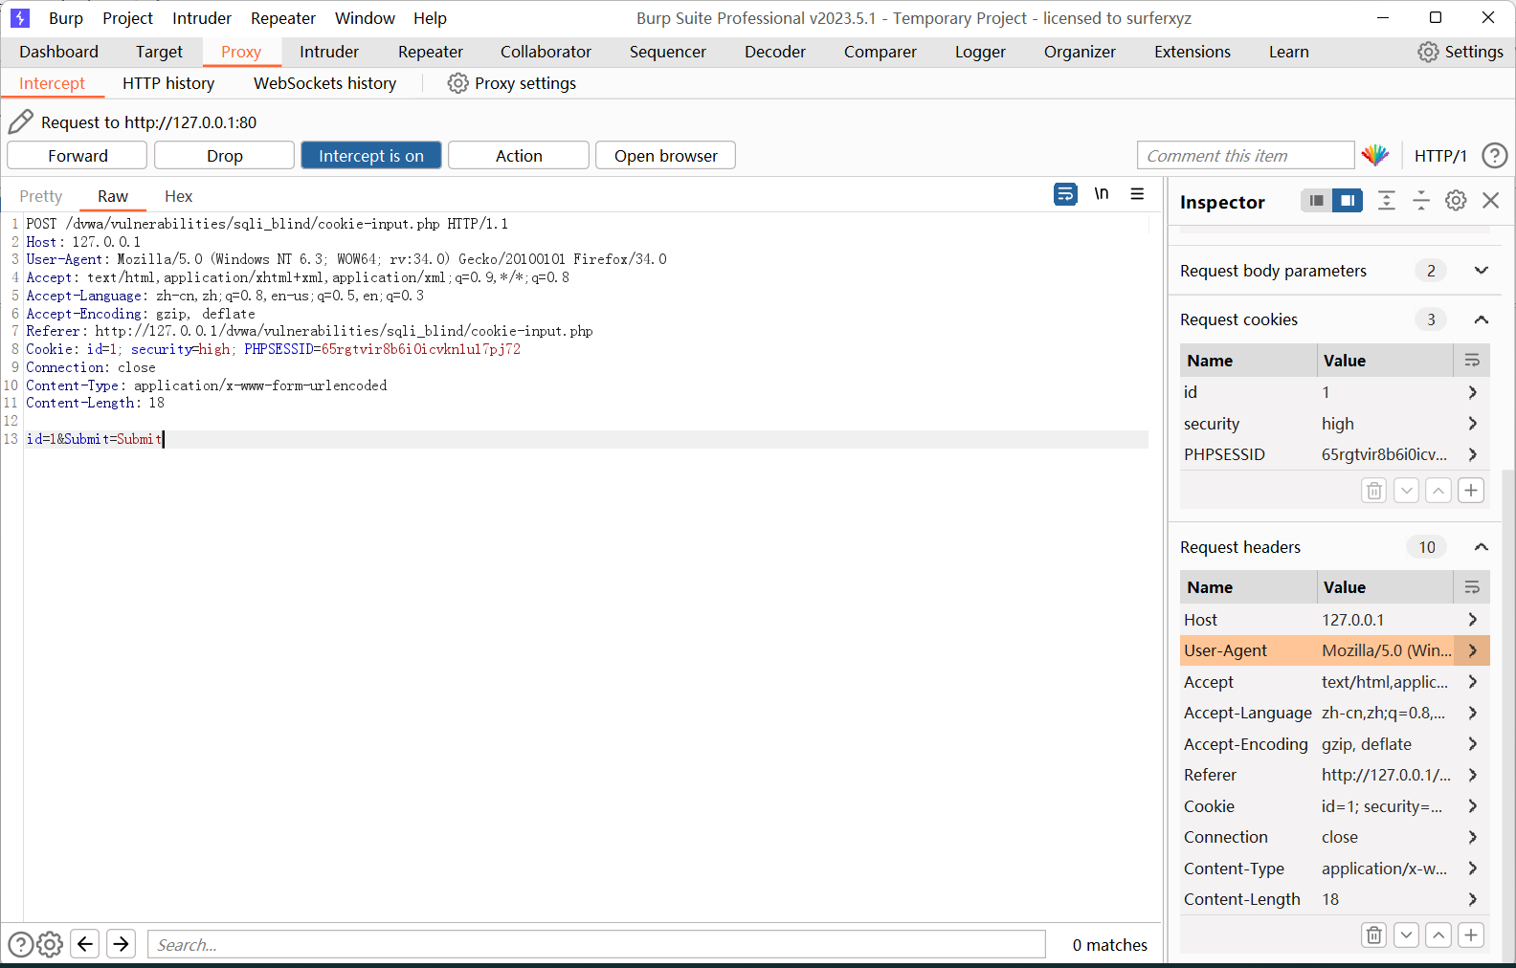Expand all Inspector sections

pyautogui.click(x=1386, y=201)
